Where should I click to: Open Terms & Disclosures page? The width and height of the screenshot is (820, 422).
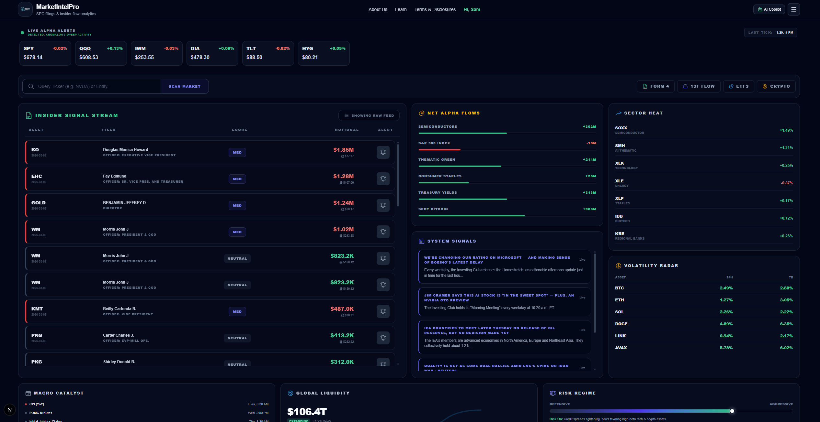point(435,9)
